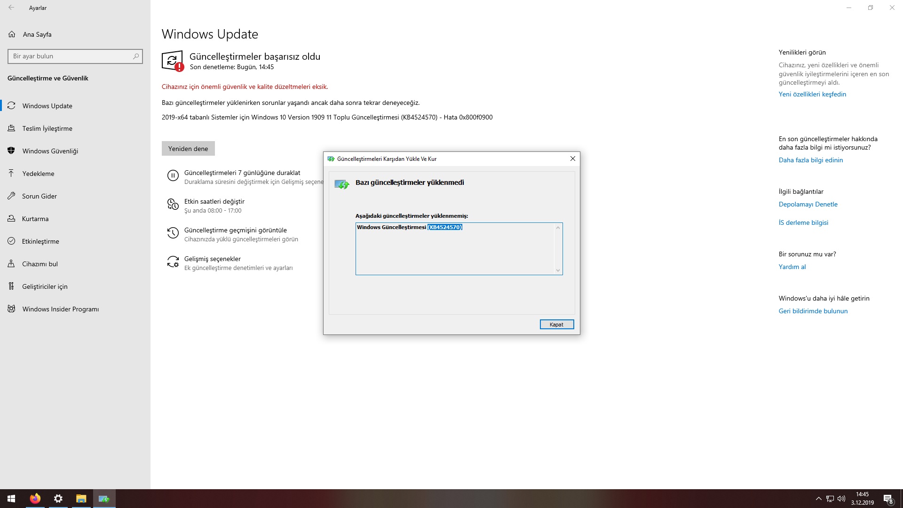Click the search magnifier in settings search box
Image resolution: width=903 pixels, height=508 pixels.
coord(136,56)
